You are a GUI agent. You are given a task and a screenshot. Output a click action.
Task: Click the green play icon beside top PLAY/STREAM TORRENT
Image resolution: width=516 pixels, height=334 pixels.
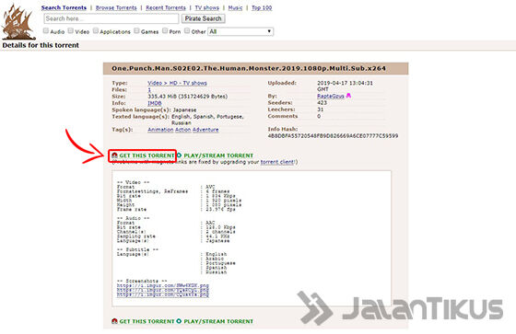pos(179,155)
